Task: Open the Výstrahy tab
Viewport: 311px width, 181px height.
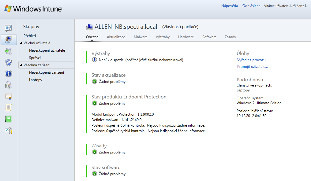Action: [163, 37]
